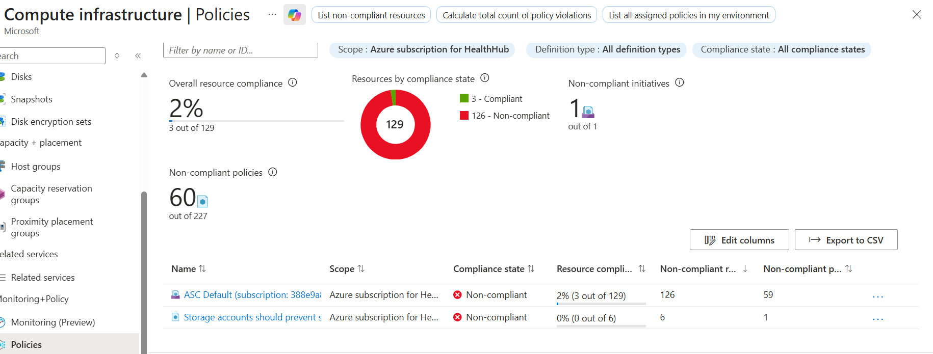Image resolution: width=933 pixels, height=354 pixels.
Task: Click non-compliant status icon in Storage accounts row
Action: [x=457, y=317]
